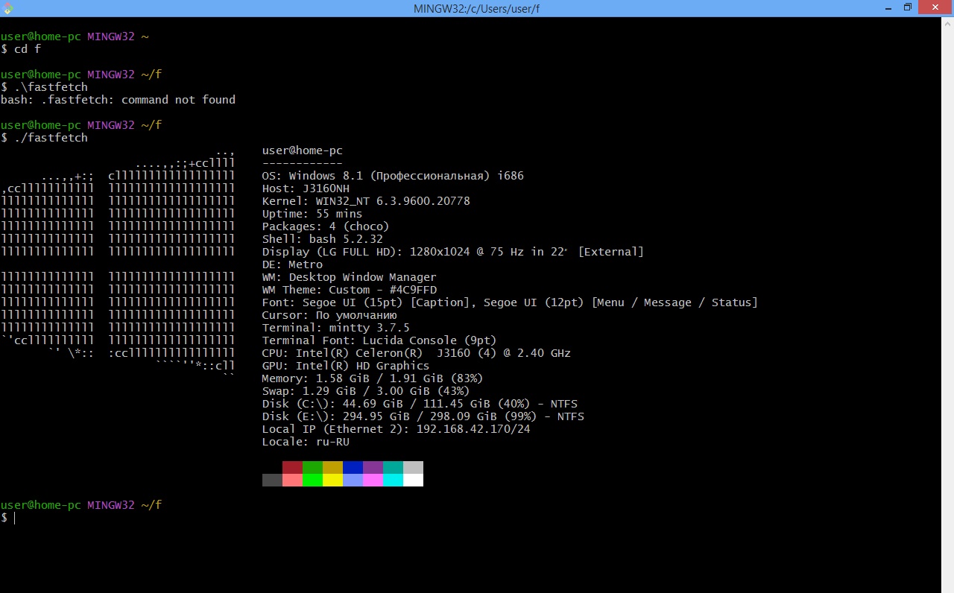Click the window title MINGW32:/c/Users/user/f

click(x=476, y=8)
